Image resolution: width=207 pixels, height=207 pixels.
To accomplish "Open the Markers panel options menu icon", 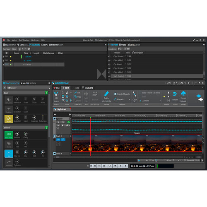I will point(106,45).
